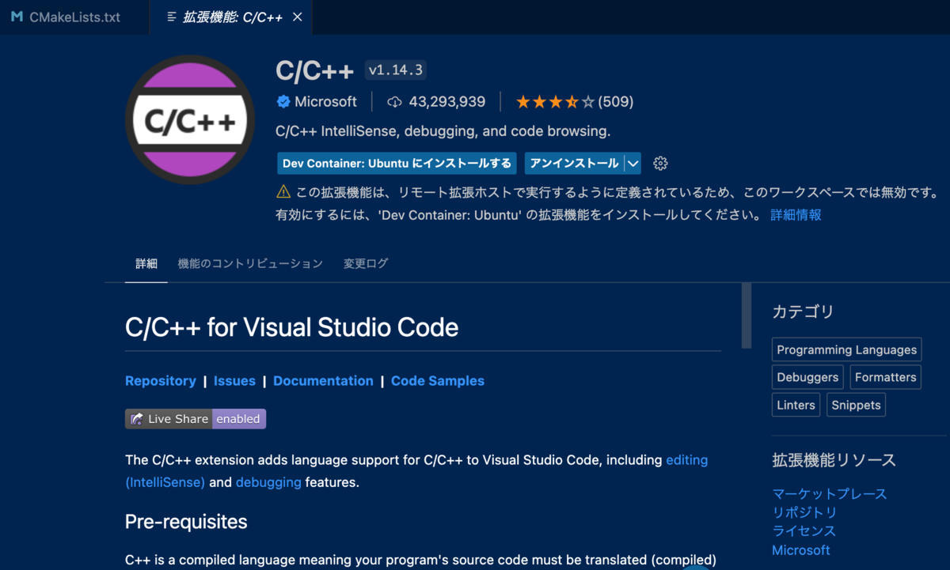Image resolution: width=950 pixels, height=570 pixels.
Task: Click the README vertical scrollbar
Action: click(x=746, y=316)
